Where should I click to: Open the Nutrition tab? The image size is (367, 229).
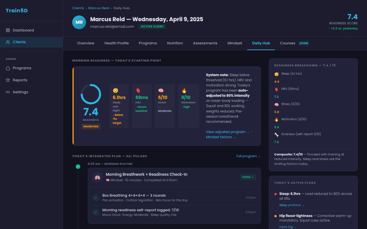click(x=175, y=43)
